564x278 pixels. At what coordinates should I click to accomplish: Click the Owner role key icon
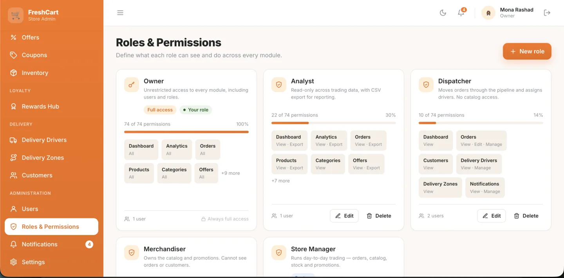click(x=132, y=84)
